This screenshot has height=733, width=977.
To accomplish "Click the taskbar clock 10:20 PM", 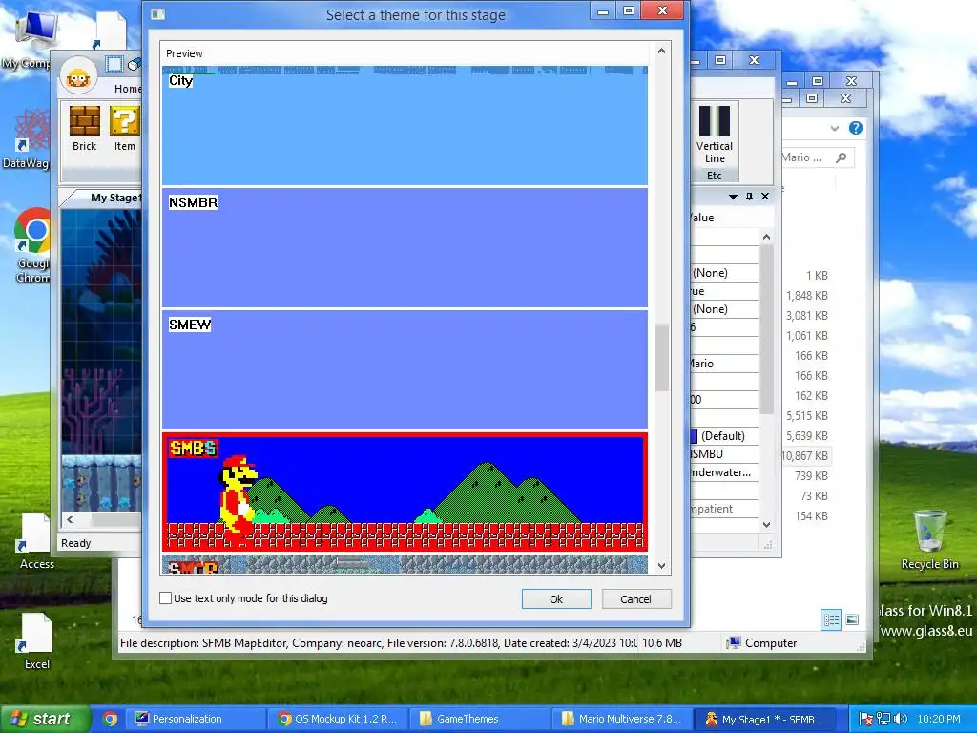I will 939,719.
